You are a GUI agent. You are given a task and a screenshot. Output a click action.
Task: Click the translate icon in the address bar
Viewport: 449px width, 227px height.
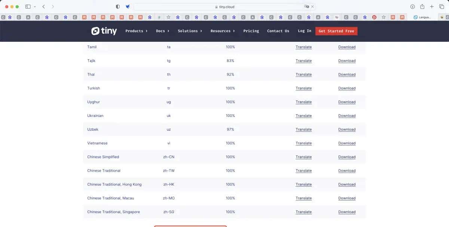[x=306, y=7]
